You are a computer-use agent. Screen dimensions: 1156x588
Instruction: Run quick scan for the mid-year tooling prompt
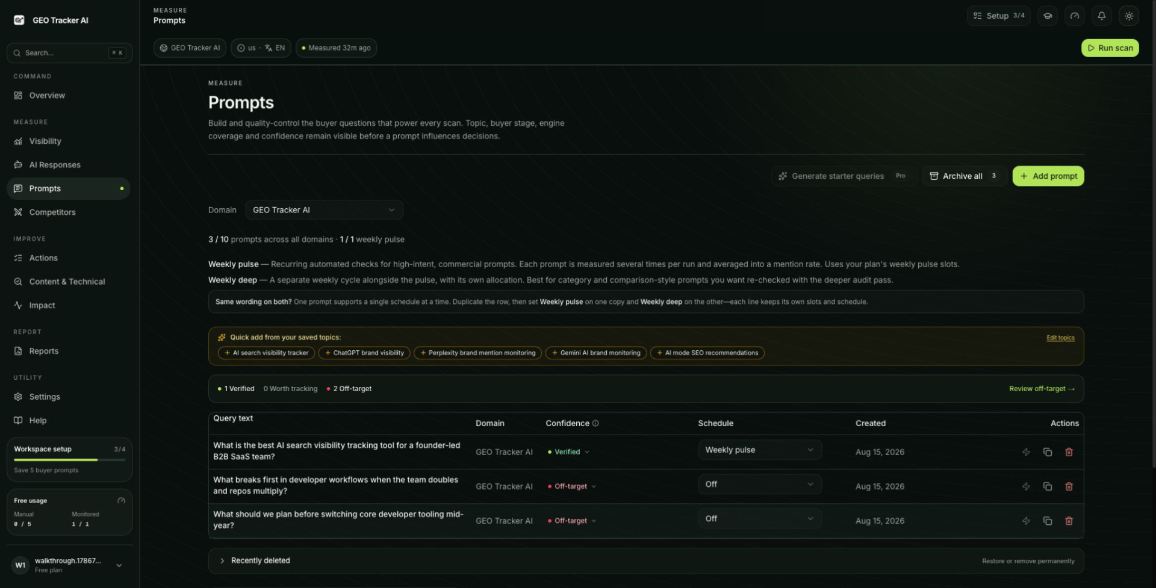(1026, 521)
